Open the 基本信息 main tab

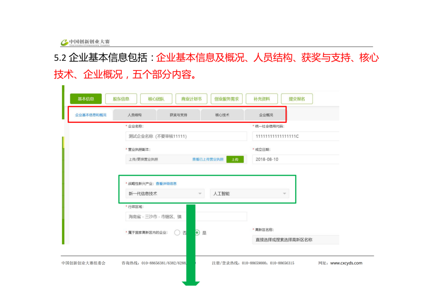pos(86,99)
